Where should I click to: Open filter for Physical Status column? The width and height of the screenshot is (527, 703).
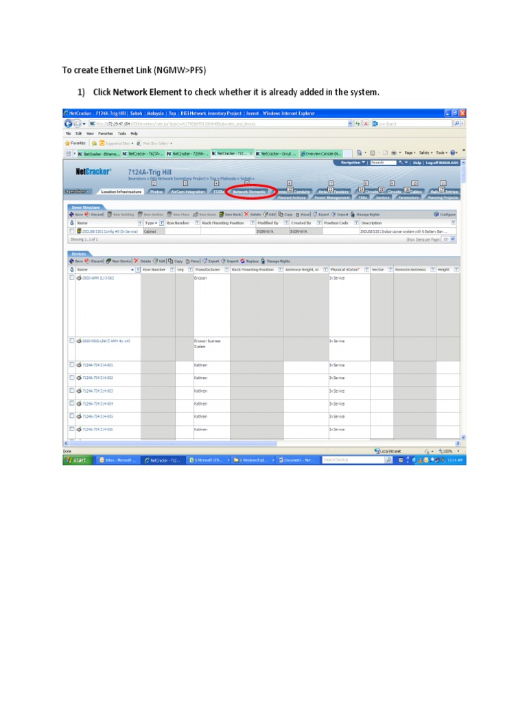(x=366, y=269)
